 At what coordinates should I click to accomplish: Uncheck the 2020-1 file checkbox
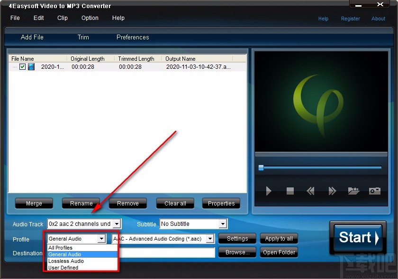pyautogui.click(x=22, y=67)
